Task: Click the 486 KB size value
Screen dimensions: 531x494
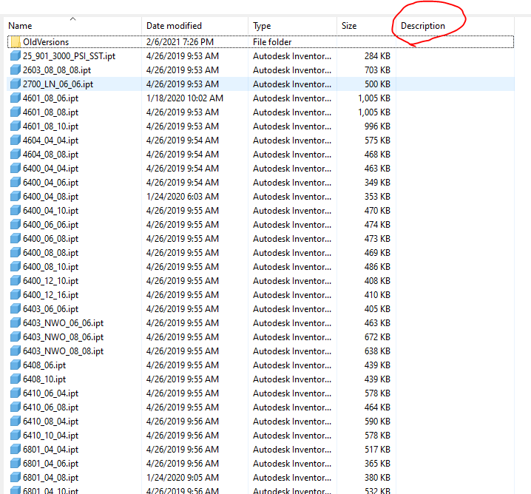Action: (377, 267)
